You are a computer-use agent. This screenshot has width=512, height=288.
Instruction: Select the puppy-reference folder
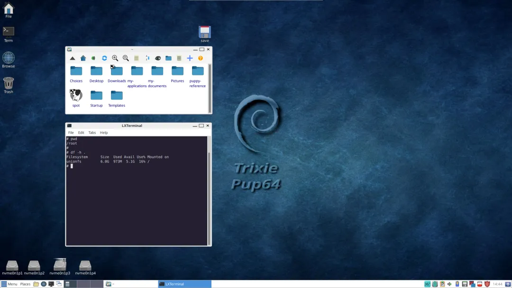(x=198, y=77)
